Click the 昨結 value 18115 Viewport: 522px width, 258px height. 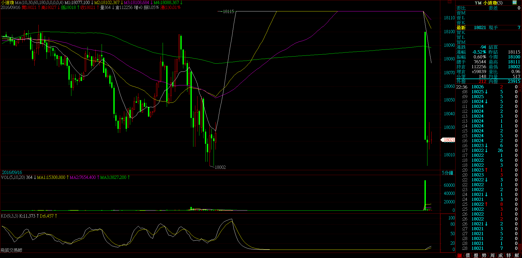coord(514,52)
